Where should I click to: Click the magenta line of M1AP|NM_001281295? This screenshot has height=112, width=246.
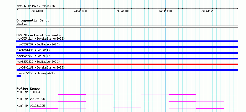coord(127,108)
